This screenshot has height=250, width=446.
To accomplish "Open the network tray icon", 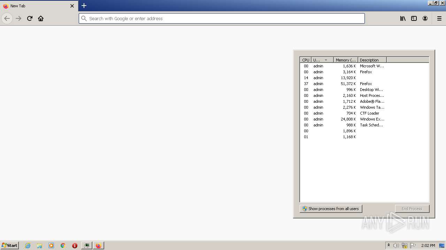I will [x=405, y=245].
